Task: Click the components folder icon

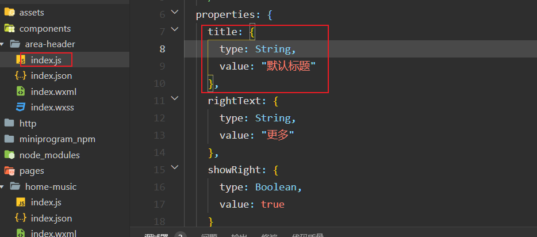Action: coord(9,28)
